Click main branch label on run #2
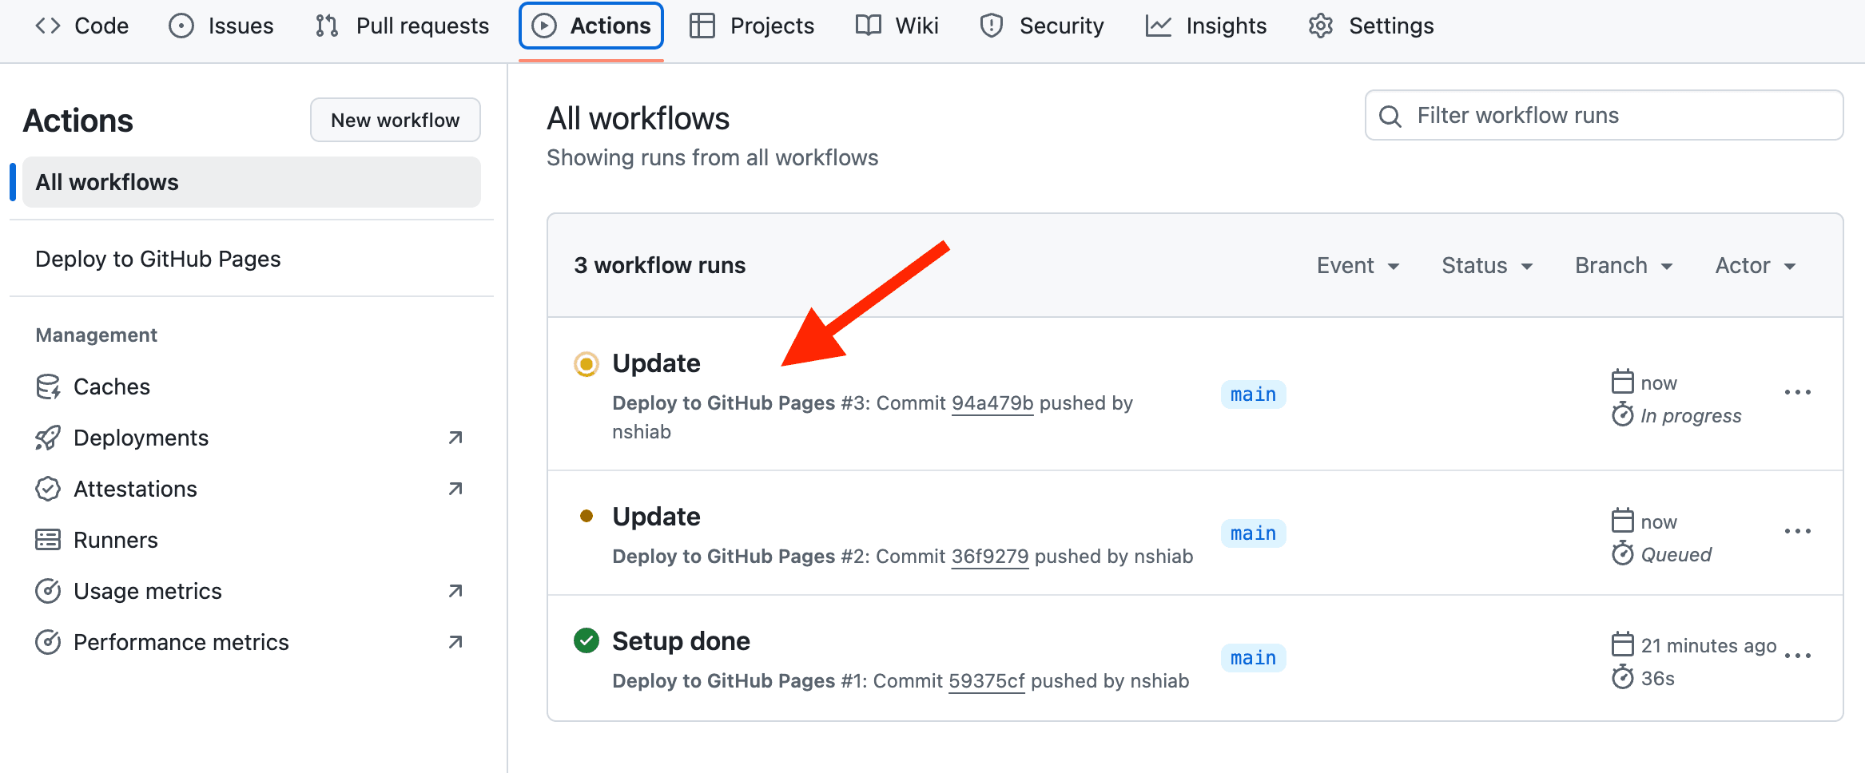 coord(1254,533)
